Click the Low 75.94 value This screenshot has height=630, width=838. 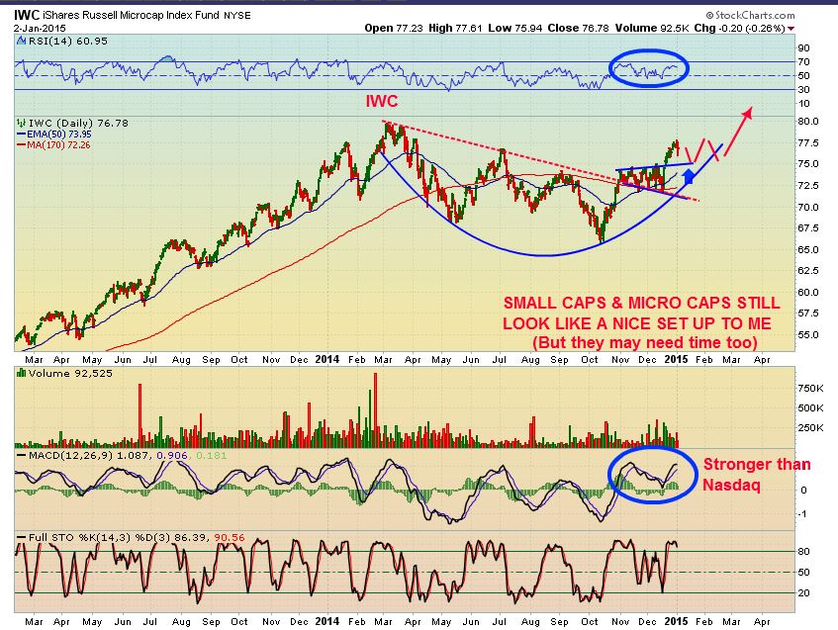(x=515, y=28)
